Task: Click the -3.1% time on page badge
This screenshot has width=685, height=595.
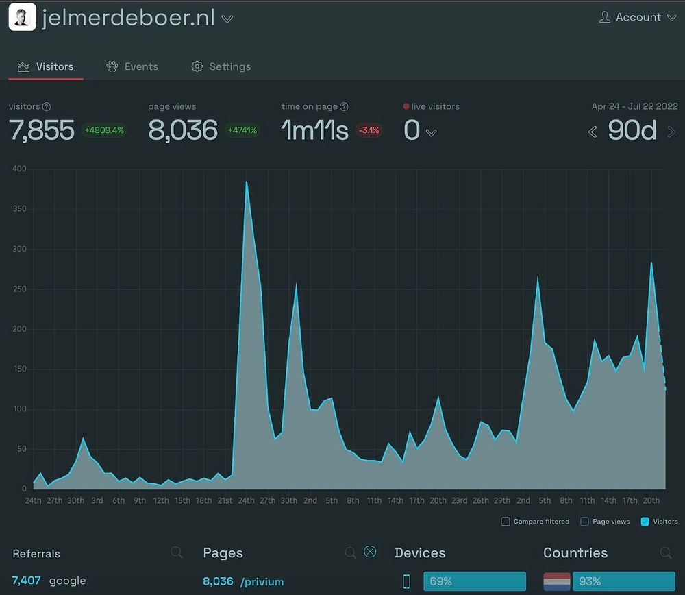Action: click(x=369, y=130)
